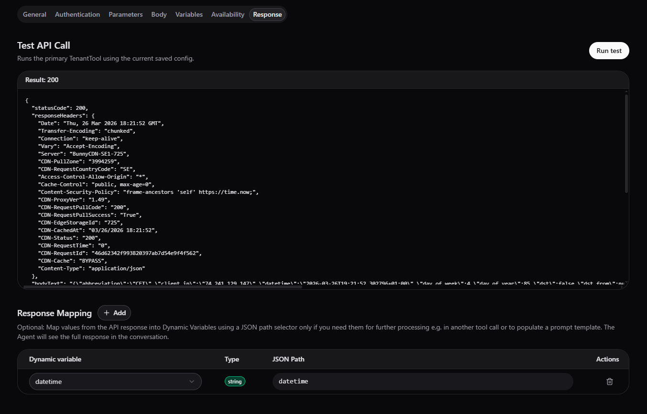Switch to the General tab
647x414 pixels.
pyautogui.click(x=34, y=14)
